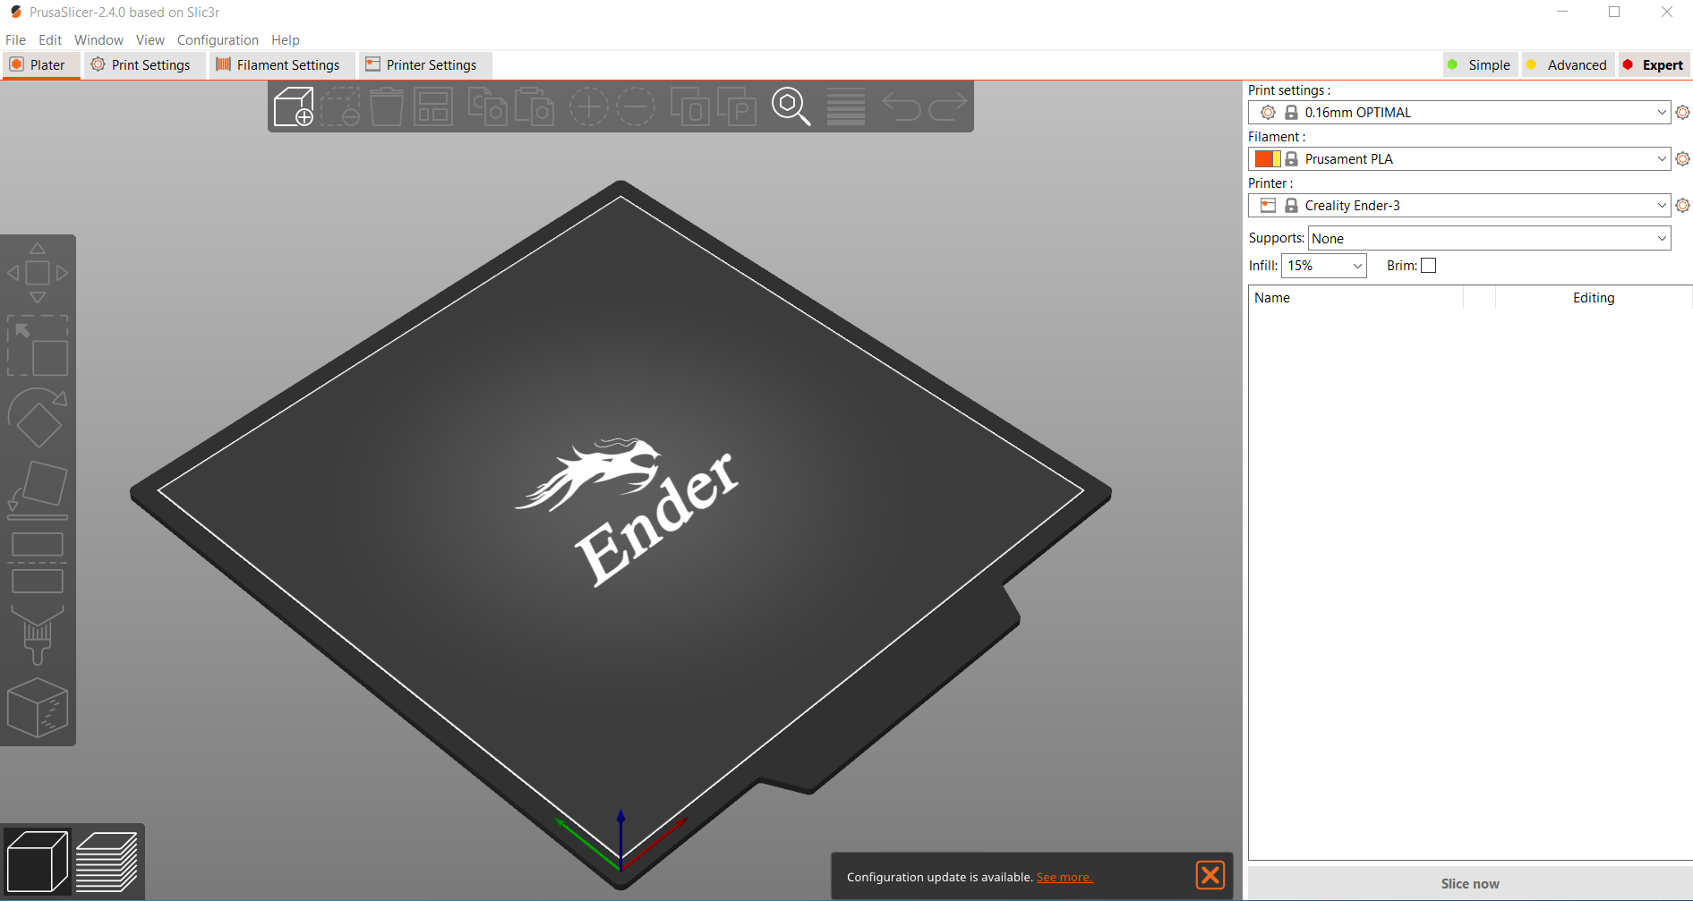The image size is (1693, 901).
Task: Click the Delete selected object icon
Action: coord(340,106)
